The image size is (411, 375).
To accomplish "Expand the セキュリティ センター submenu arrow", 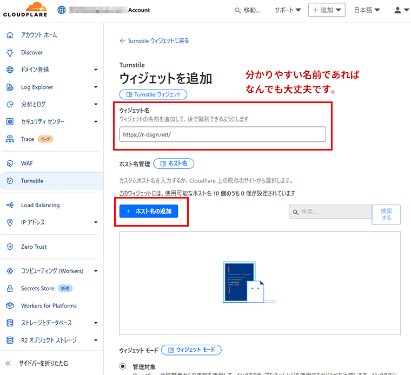I will 96,121.
